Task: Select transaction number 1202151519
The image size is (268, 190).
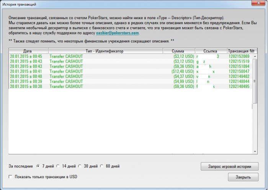Action: [239, 61]
